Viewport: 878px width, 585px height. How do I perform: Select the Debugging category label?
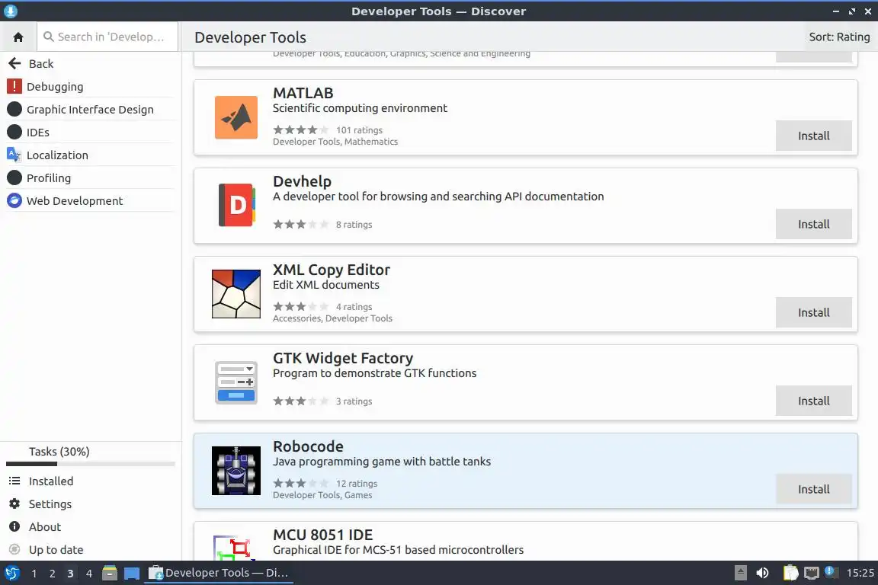tap(55, 86)
